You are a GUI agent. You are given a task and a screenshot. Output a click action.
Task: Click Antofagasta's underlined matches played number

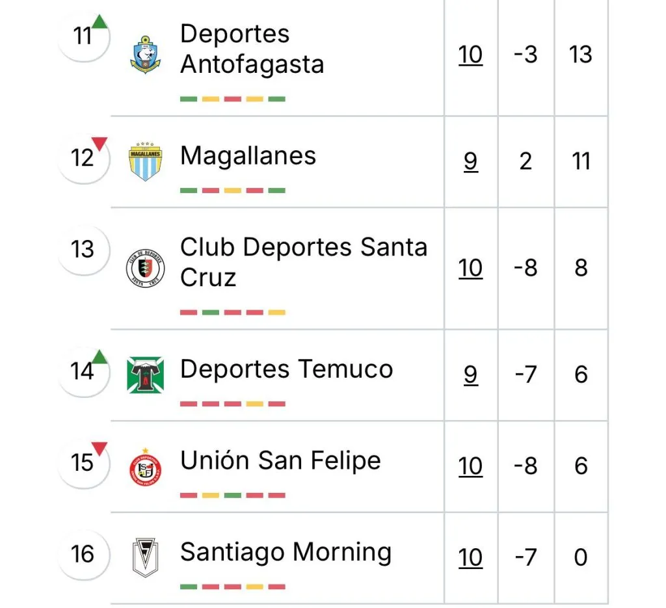[470, 55]
